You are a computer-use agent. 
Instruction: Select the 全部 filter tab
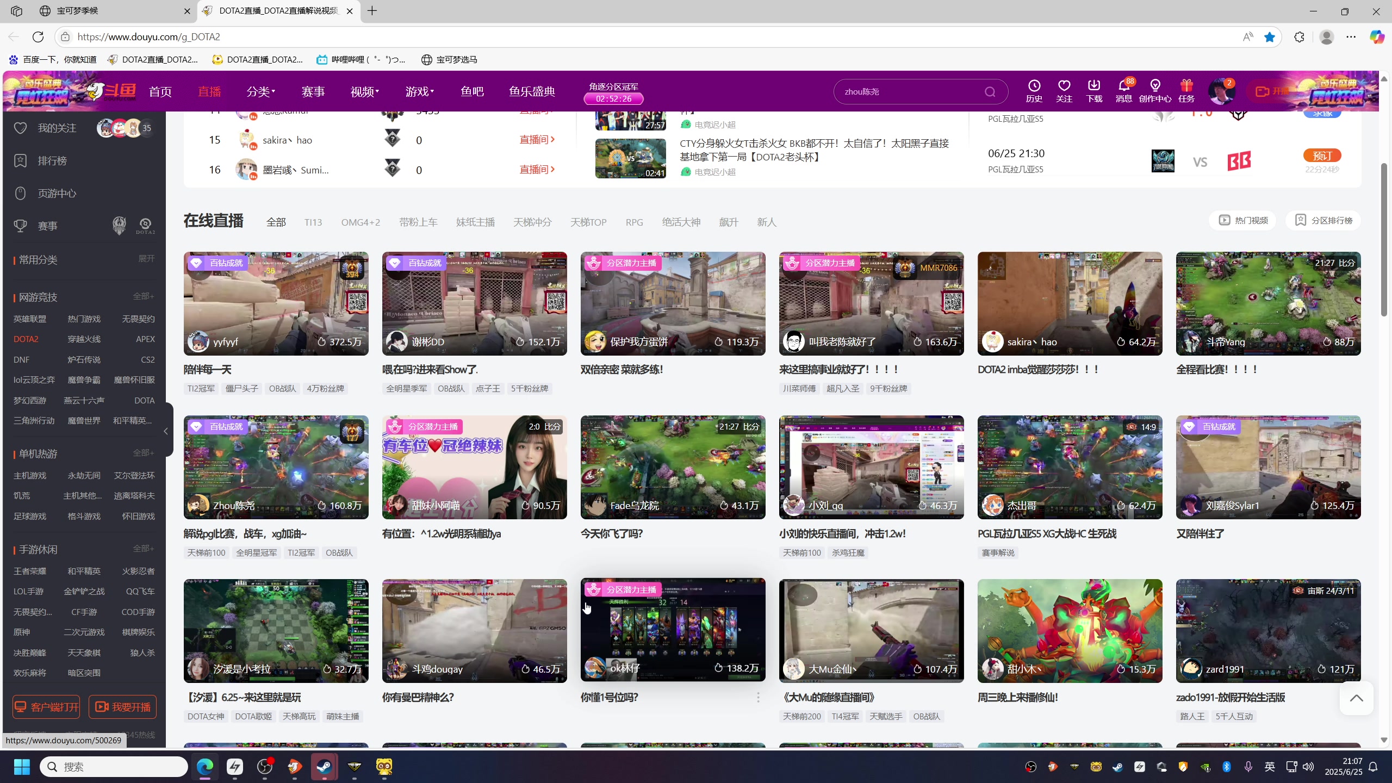[x=276, y=222]
